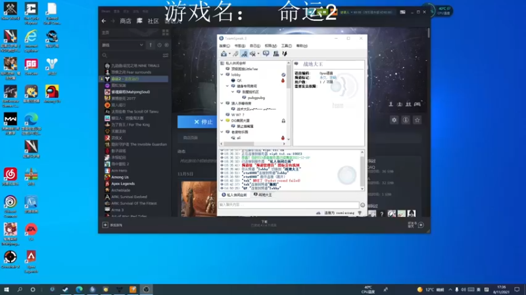Toggle Steam library grid view icon
Screen dimensions: 526x295
(166, 32)
